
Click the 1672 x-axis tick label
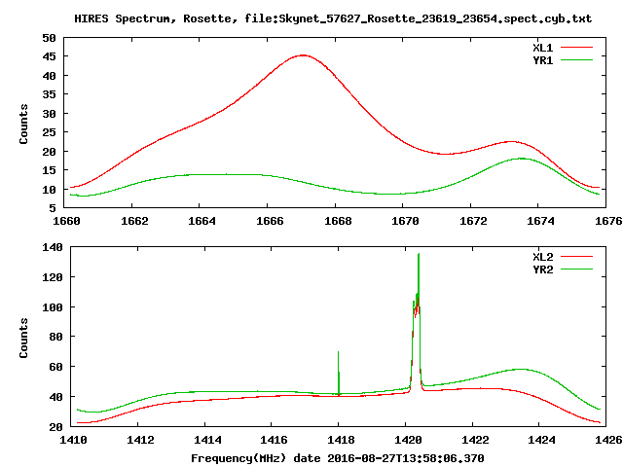tap(473, 221)
